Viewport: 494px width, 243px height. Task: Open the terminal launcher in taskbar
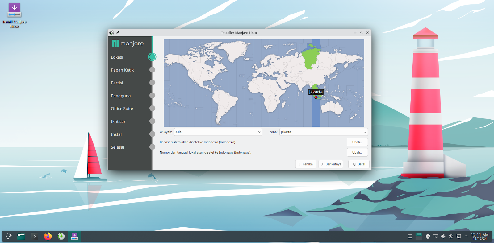34,236
